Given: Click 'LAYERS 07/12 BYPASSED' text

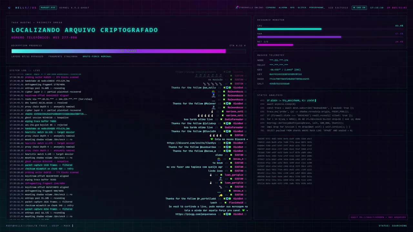Looking at the screenshot, I should coord(27,56).
